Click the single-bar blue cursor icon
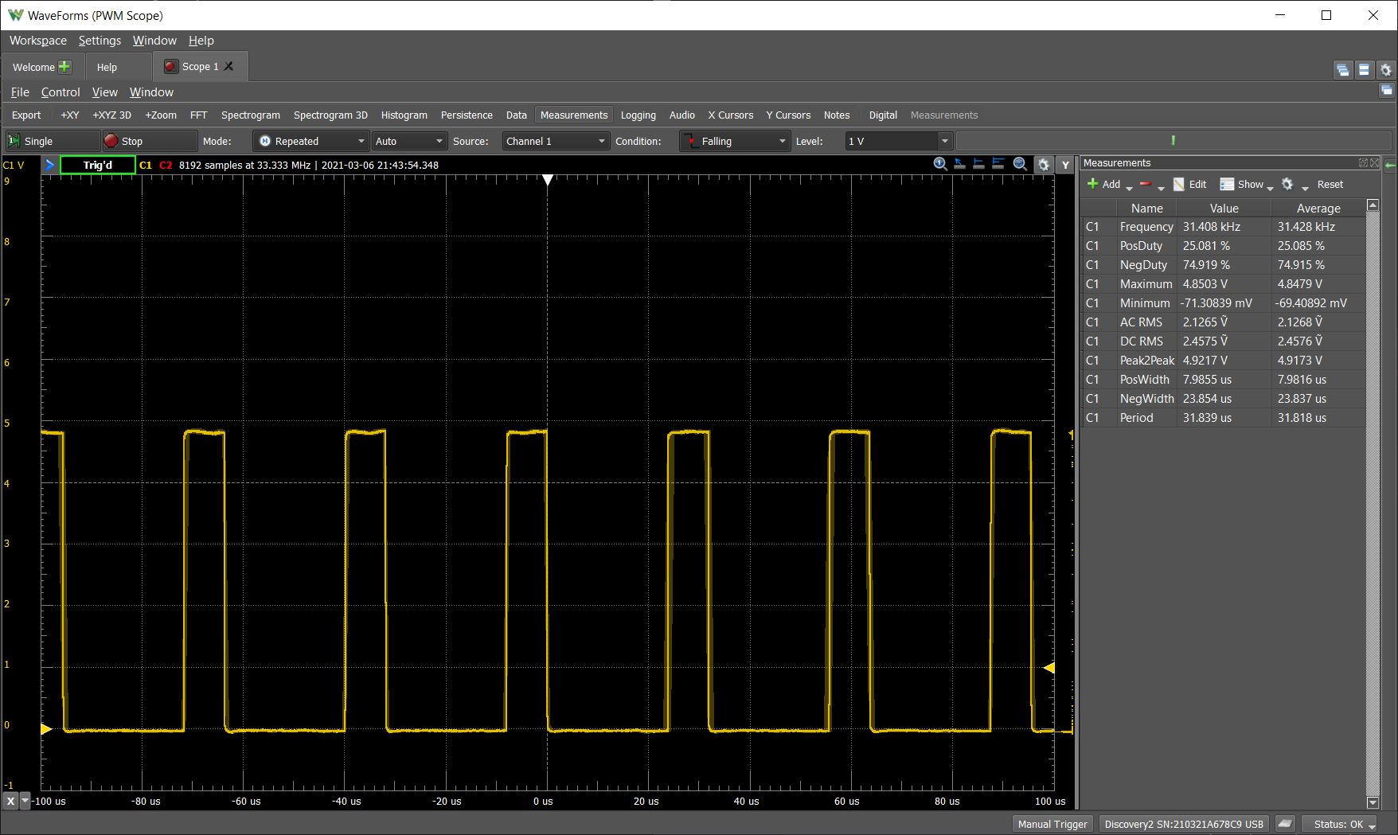The image size is (1398, 835). pos(978,164)
